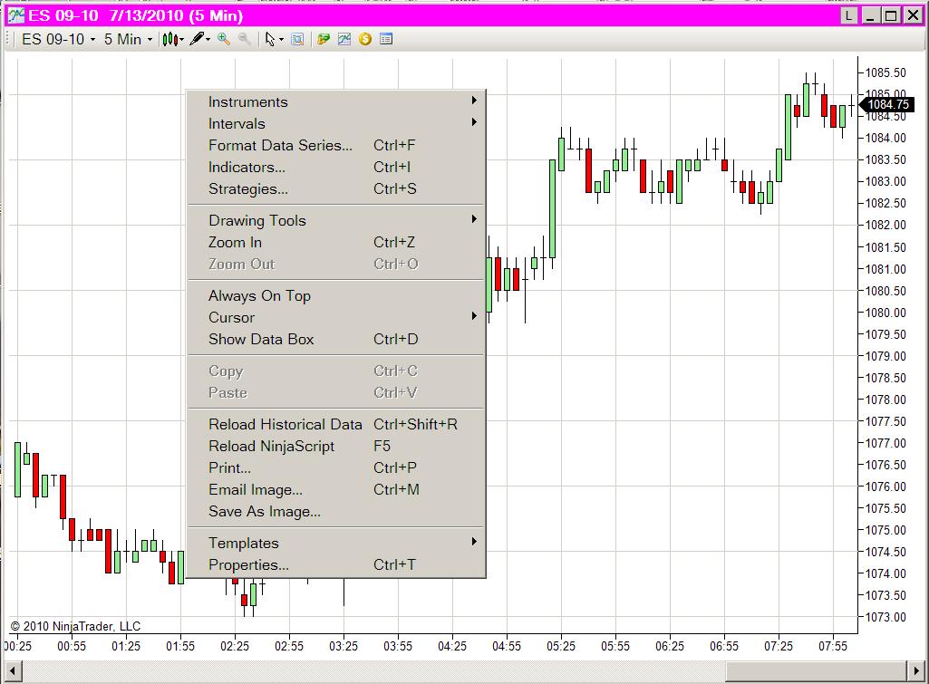Viewport: 929px width, 684px height.
Task: Click the cursor pointer icon in toolbar
Action: click(270, 40)
